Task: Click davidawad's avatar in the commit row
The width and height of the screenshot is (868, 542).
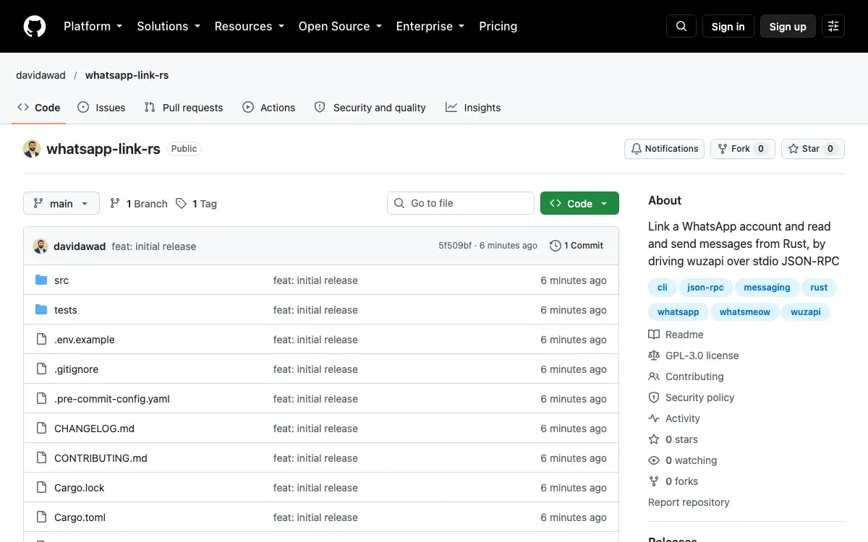Action: [x=41, y=246]
